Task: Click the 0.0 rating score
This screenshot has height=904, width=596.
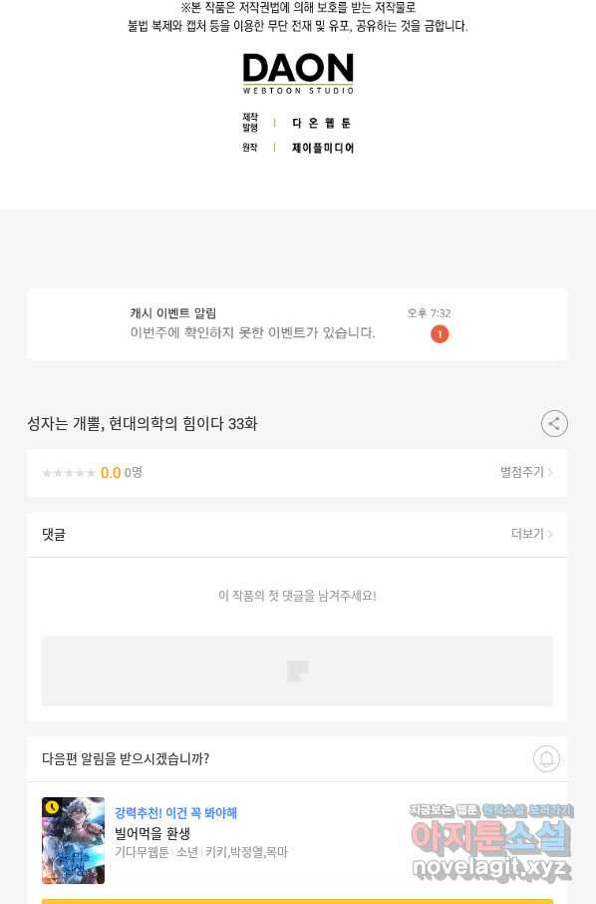Action: click(111, 473)
